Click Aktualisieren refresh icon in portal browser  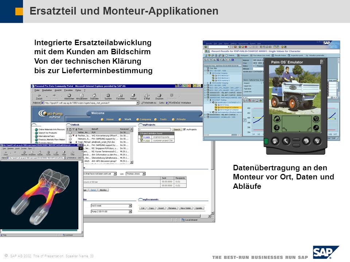[x=82, y=96]
